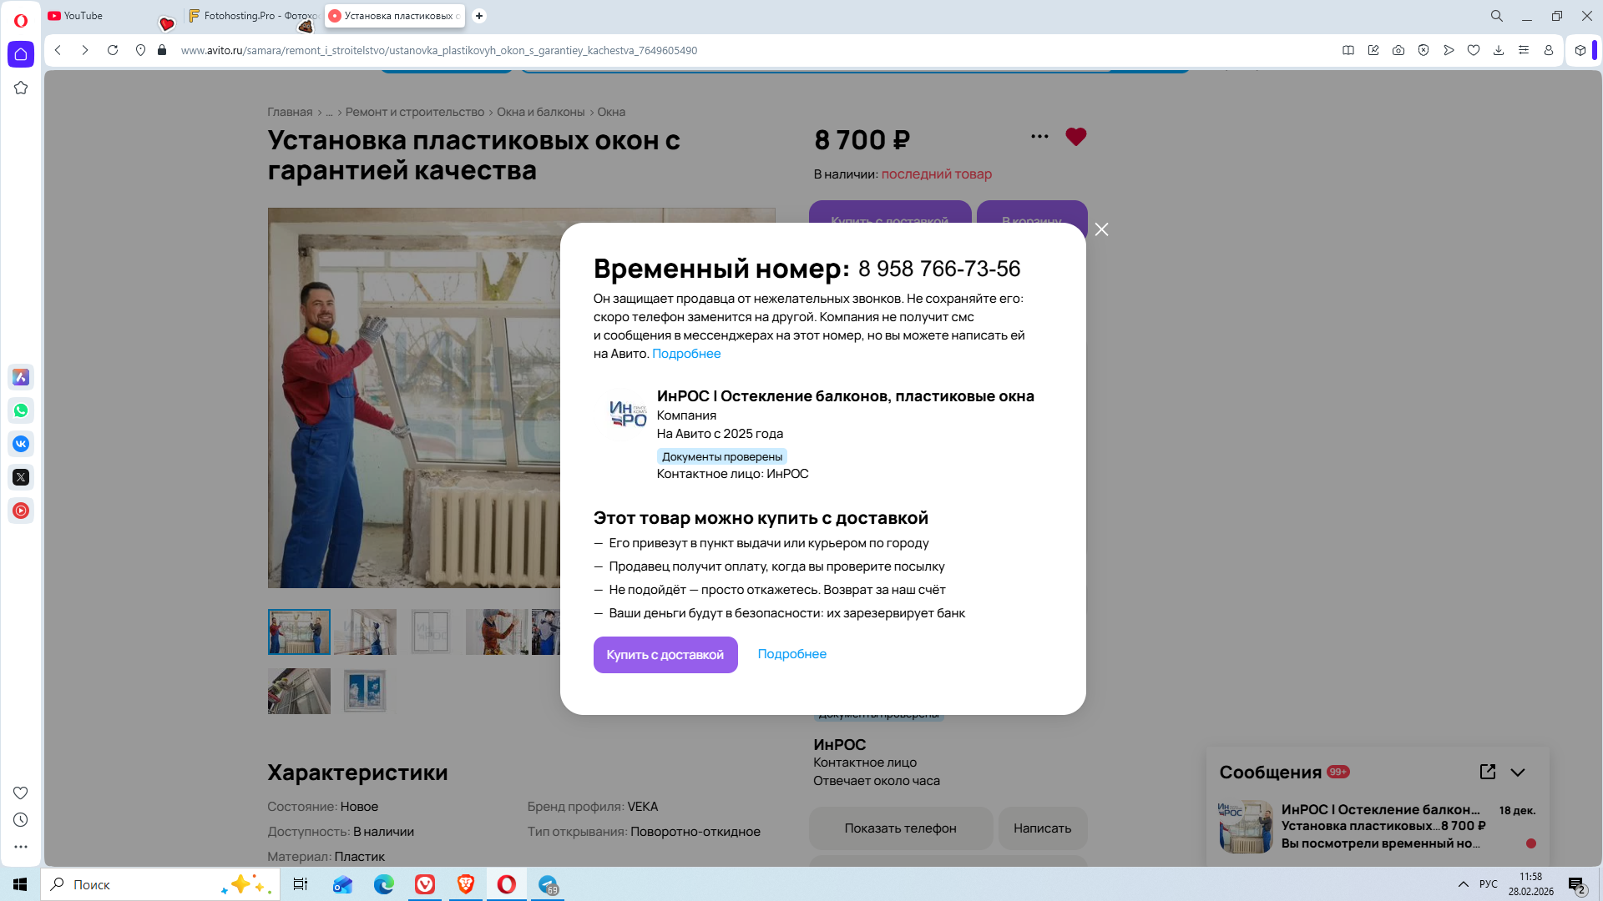
Task: Open Подробнее link about temporary number
Action: pyautogui.click(x=686, y=354)
